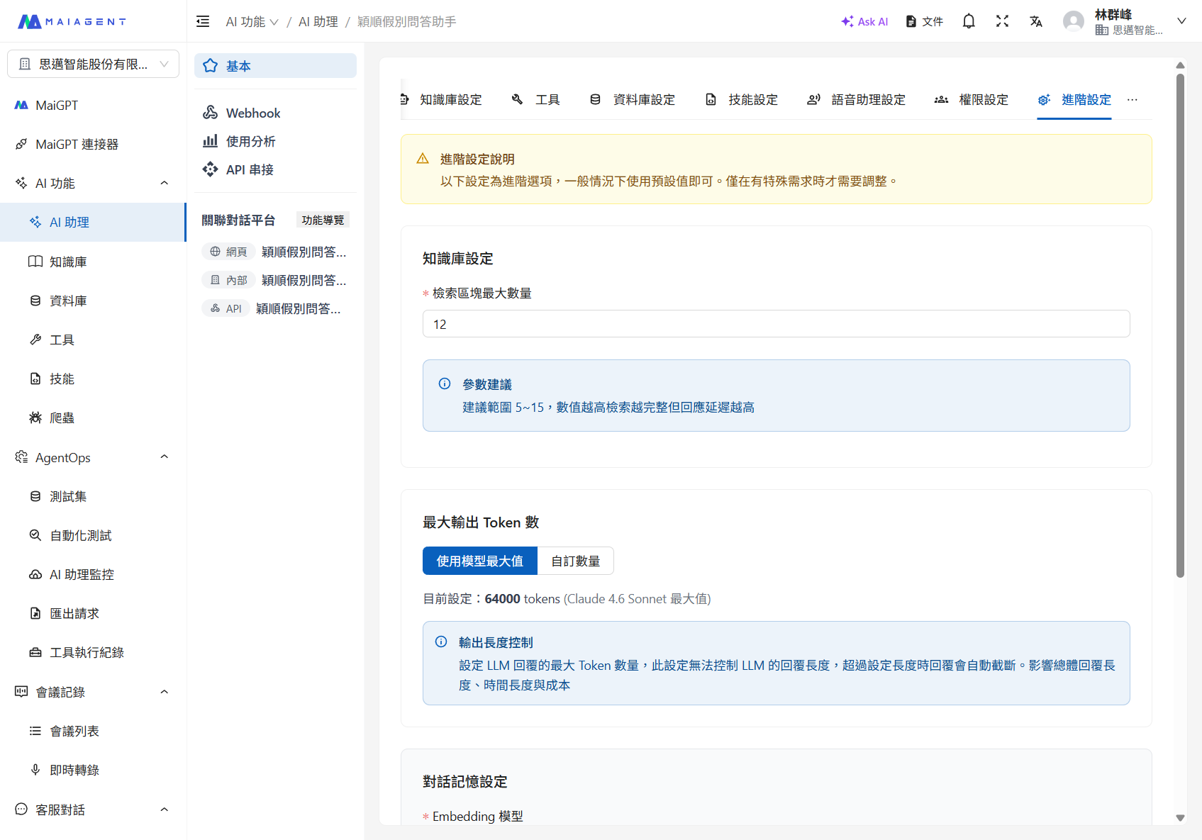Select the 自訂數量 token option
Image resolution: width=1202 pixels, height=840 pixels.
click(x=575, y=561)
